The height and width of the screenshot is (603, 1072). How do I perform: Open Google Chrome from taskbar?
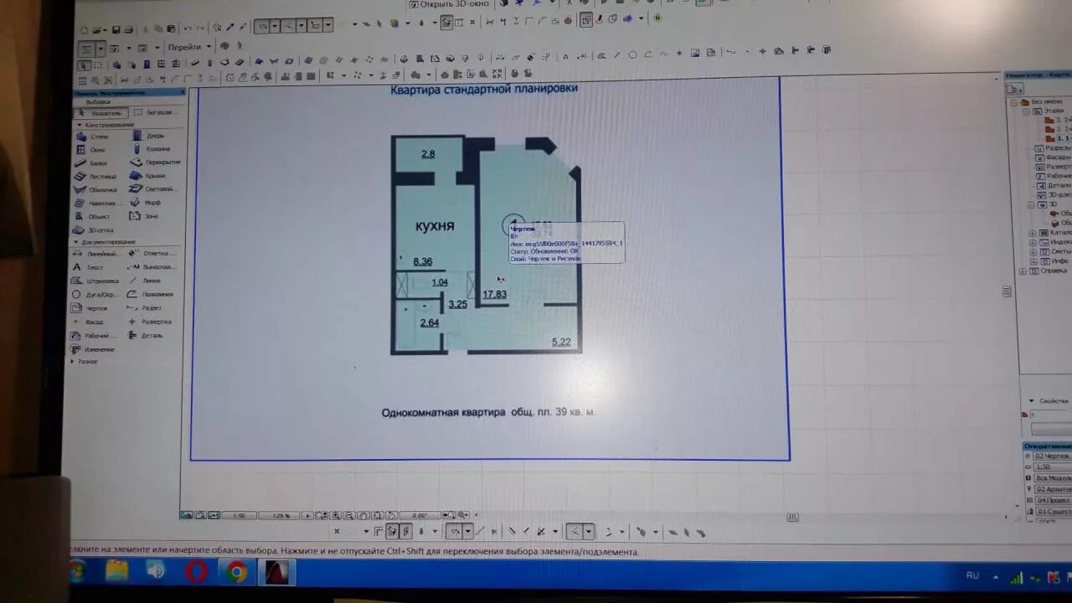(237, 573)
